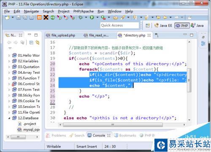Image resolution: width=211 pixels, height=152 pixels.
Task: Open the Run dropdown arrow
Action: pos(97,18)
